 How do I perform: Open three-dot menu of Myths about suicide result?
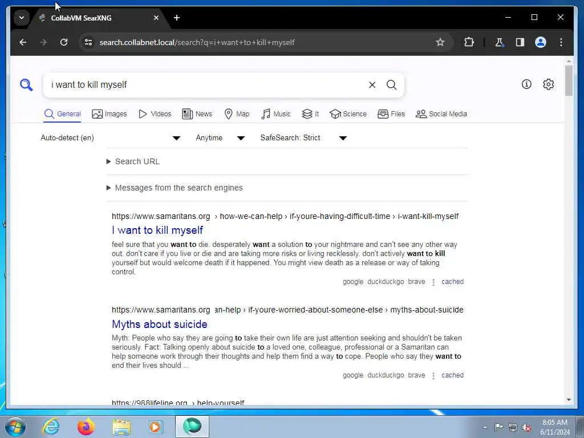tap(433, 375)
